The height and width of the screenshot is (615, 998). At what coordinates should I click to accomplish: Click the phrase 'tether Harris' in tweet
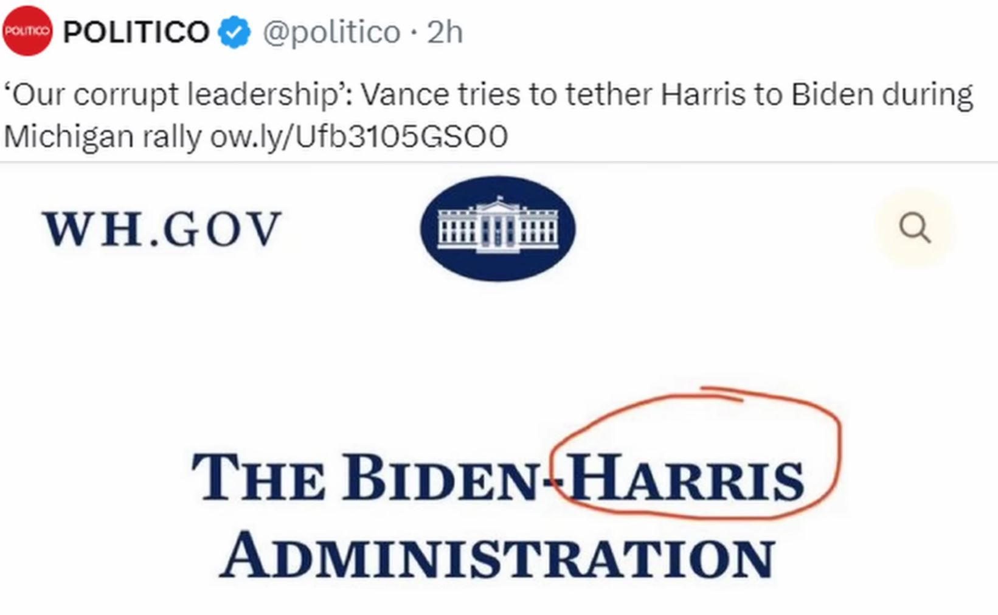654,95
